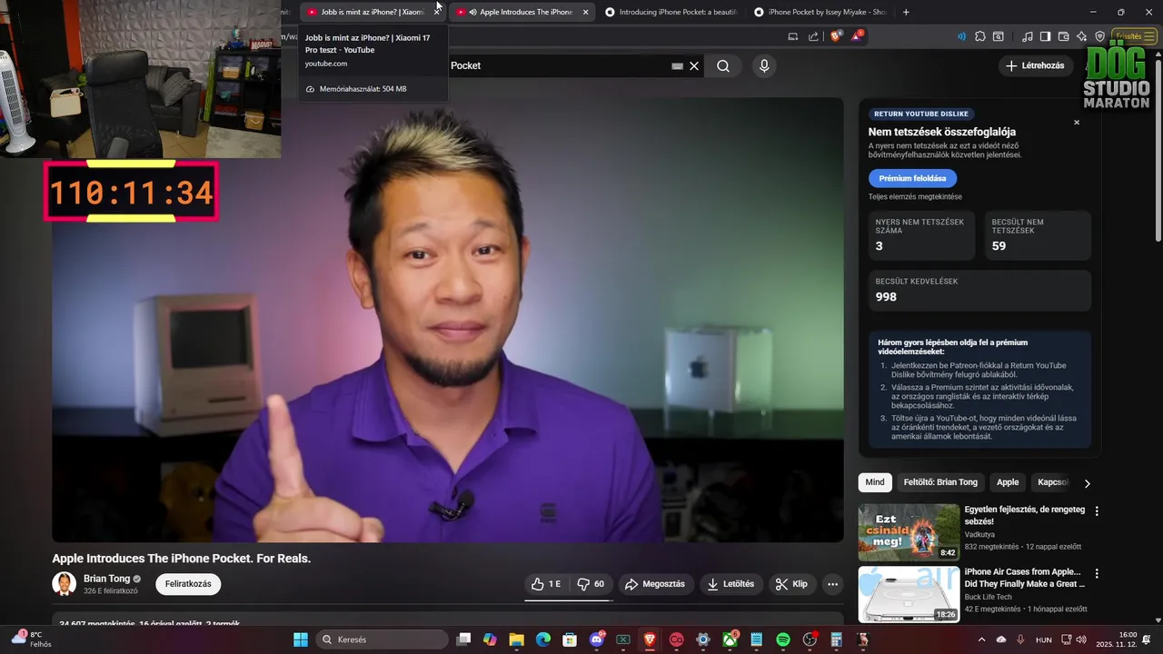The height and width of the screenshot is (654, 1163).
Task: Switch to 'Introducing iPhone Pocket' tab
Action: point(671,12)
